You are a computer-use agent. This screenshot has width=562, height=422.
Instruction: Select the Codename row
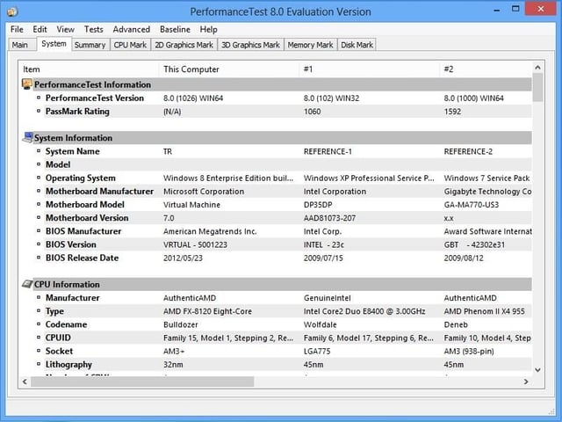[x=276, y=324]
